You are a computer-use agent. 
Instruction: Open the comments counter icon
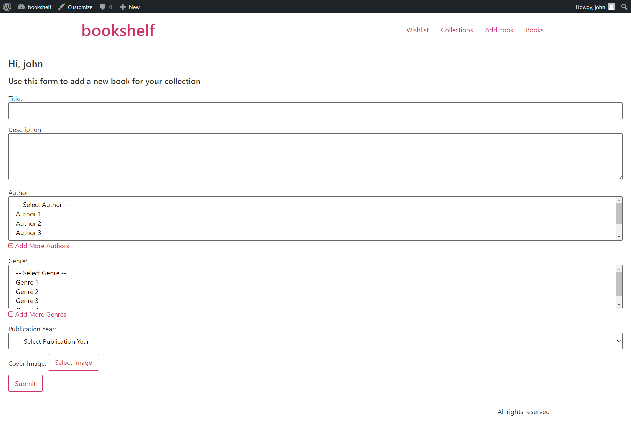pos(103,7)
